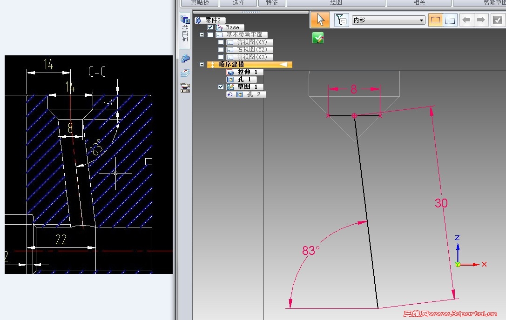The height and width of the screenshot is (320, 506).
Task: Select the short horizontal black sketch line
Action: click(x=354, y=115)
